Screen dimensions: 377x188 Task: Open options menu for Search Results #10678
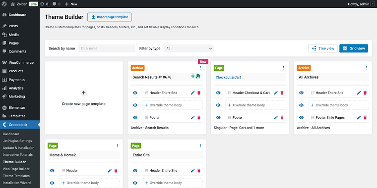pyautogui.click(x=200, y=68)
